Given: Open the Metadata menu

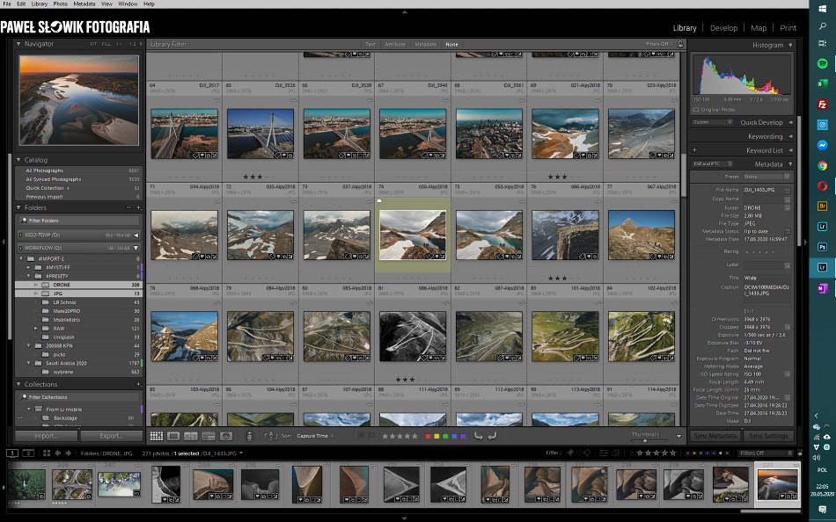Looking at the screenshot, I should pos(84,4).
